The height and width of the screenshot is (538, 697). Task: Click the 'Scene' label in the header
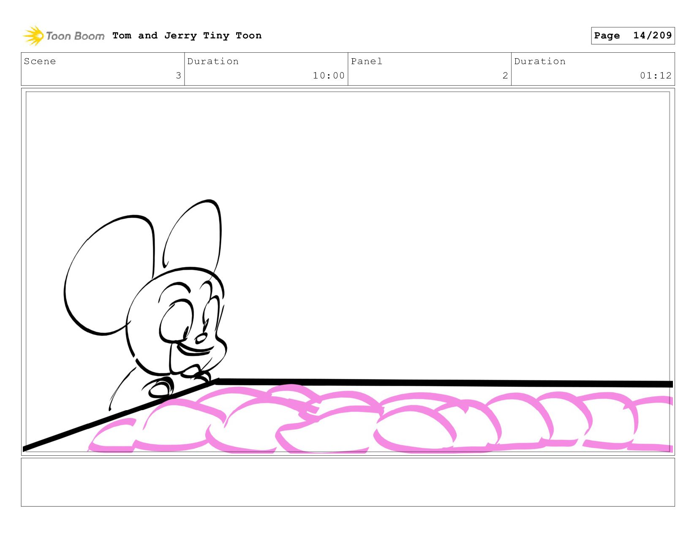point(40,61)
